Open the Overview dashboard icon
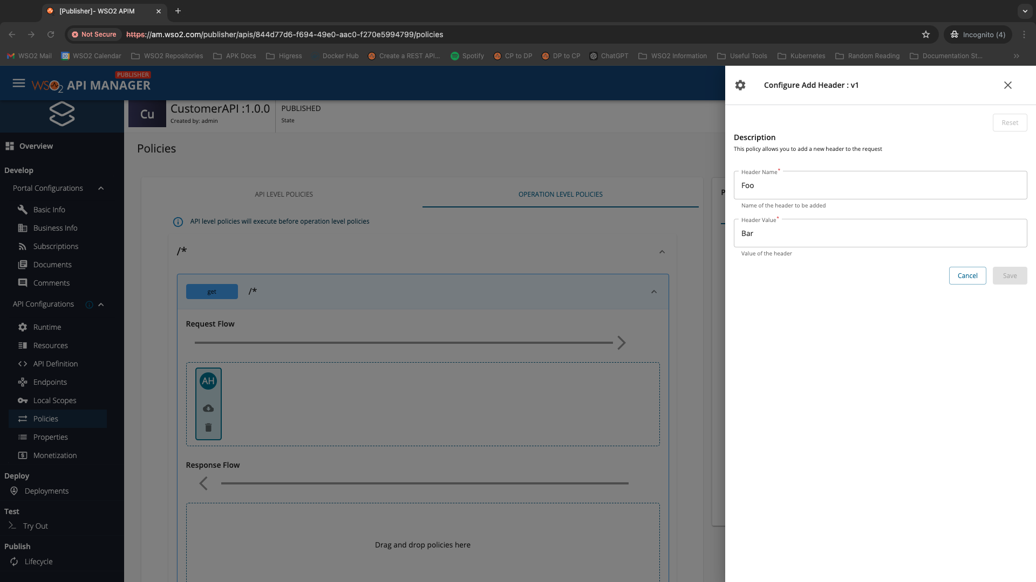 10,146
